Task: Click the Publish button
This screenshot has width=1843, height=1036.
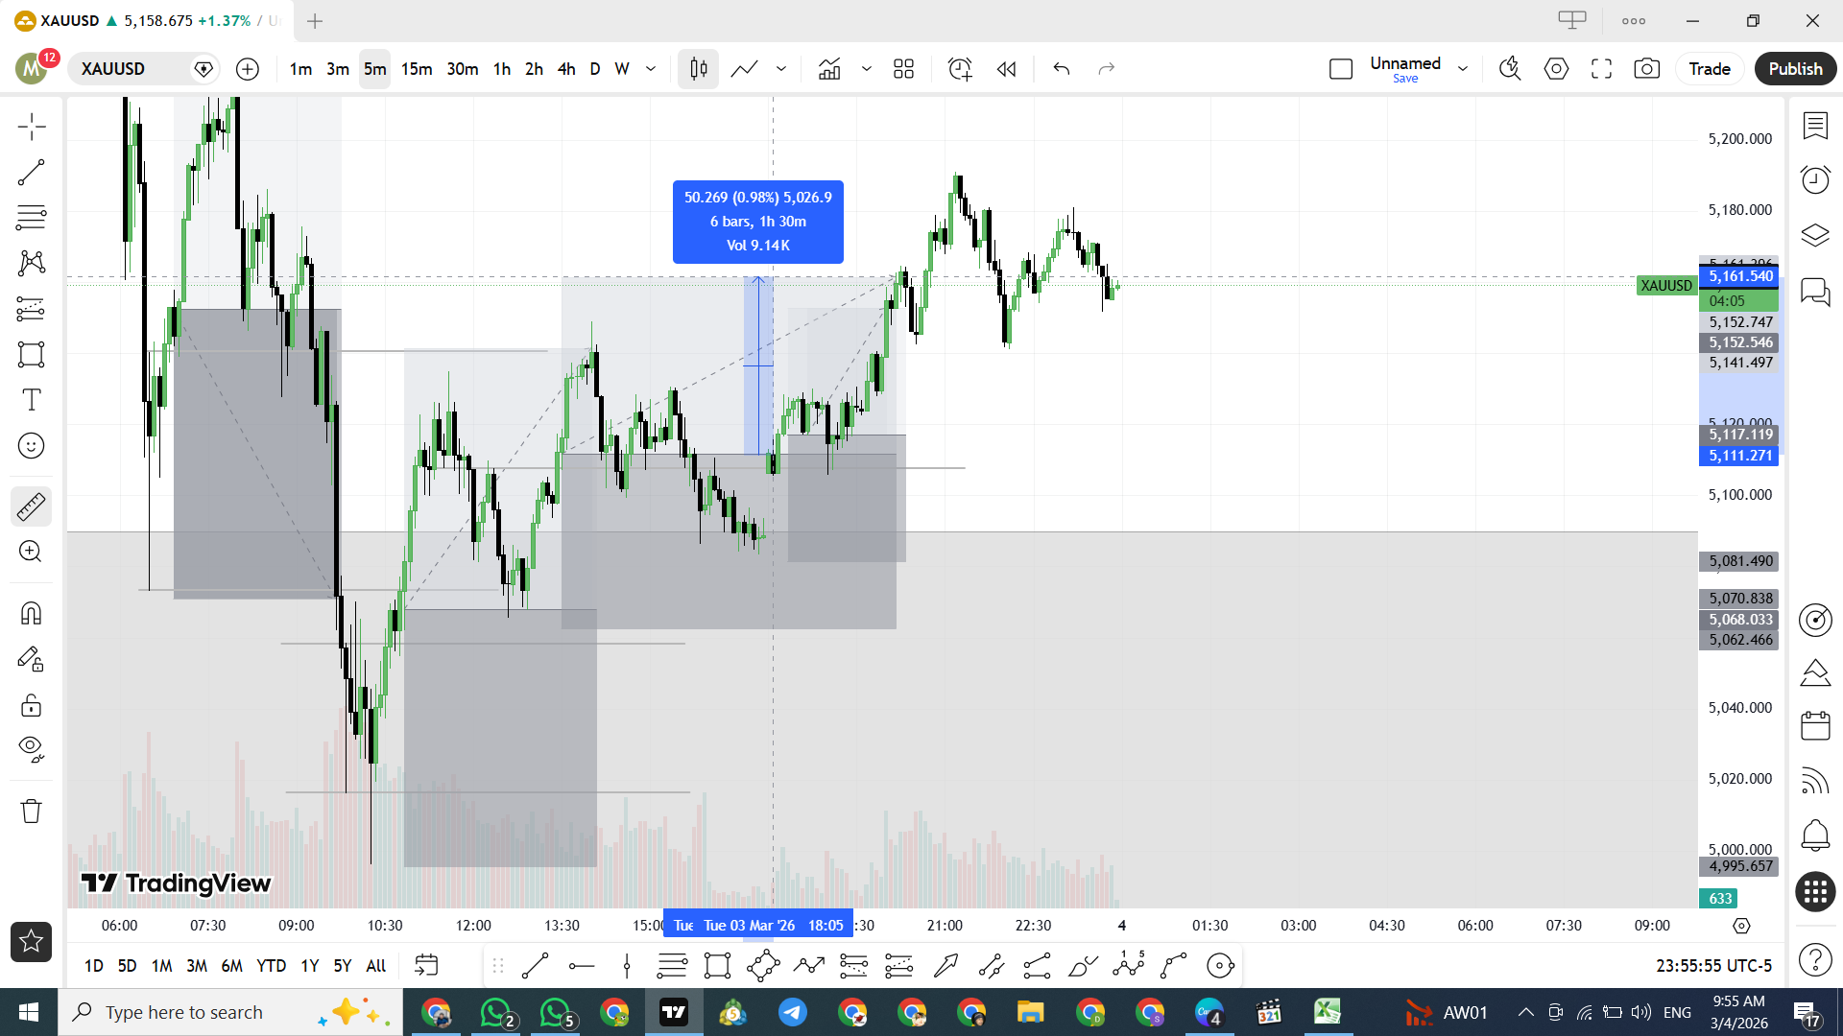Action: pos(1795,69)
